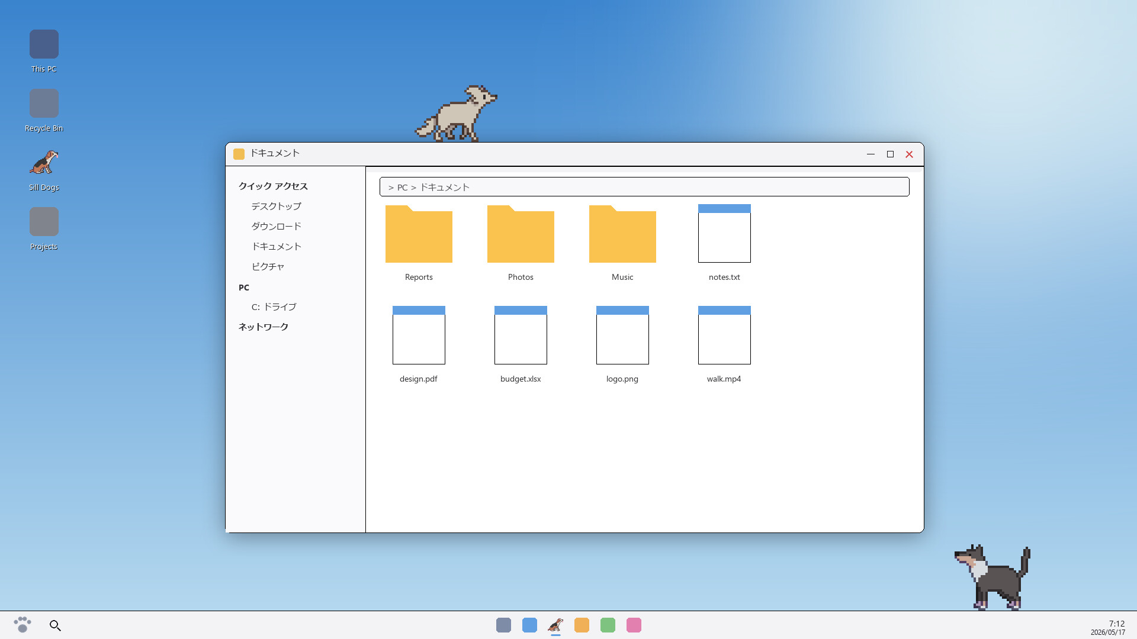The width and height of the screenshot is (1137, 639).
Task: Go to デスクトップ in the sidebar
Action: pos(276,206)
